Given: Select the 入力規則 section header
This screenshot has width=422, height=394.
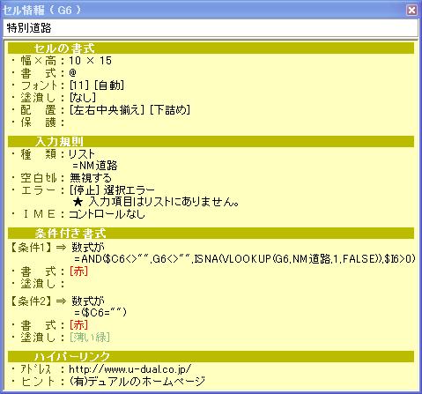Looking at the screenshot, I should click(x=211, y=141).
